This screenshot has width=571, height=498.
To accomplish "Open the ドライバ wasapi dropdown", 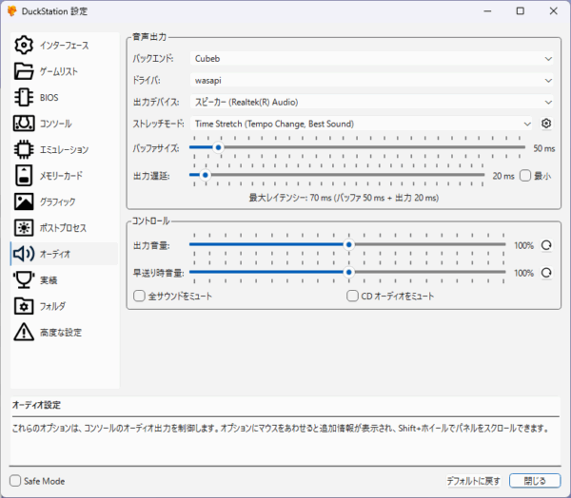I will coord(371,81).
